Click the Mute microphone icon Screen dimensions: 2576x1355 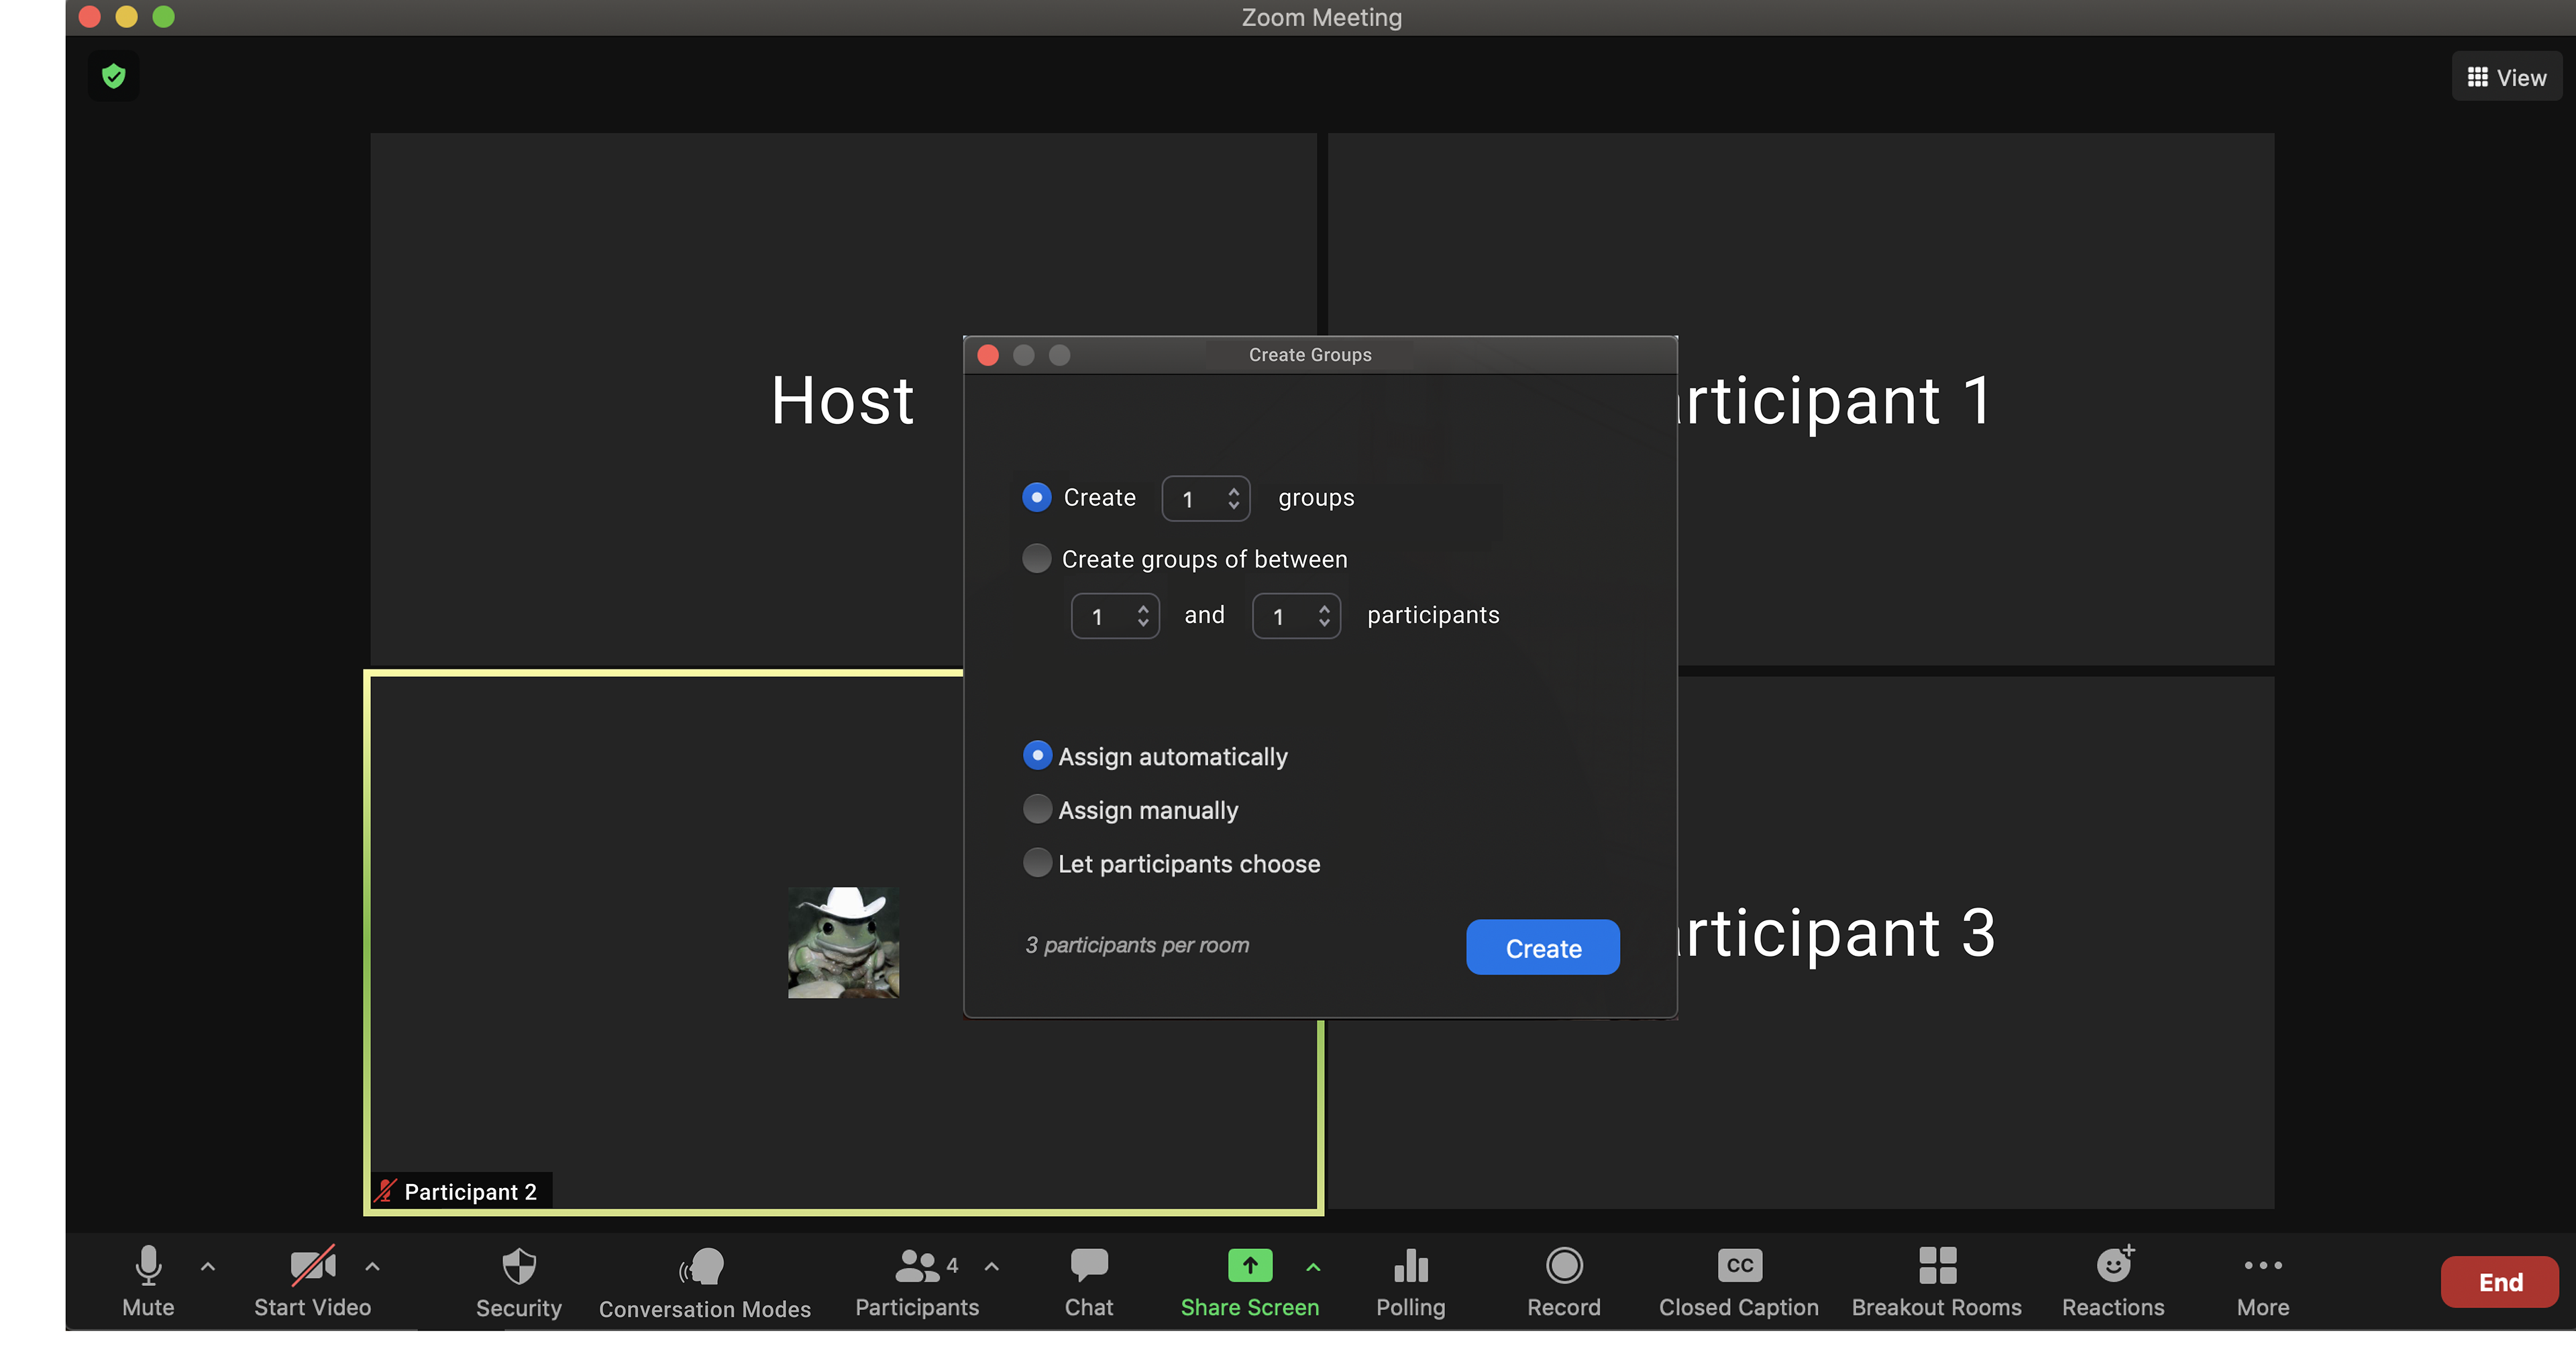148,1265
